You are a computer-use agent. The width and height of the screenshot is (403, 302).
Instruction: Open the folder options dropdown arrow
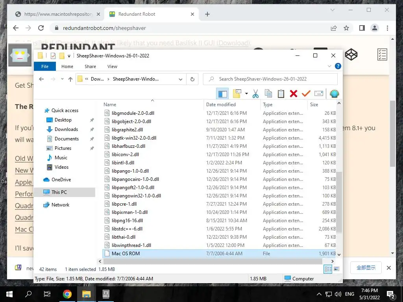point(246,94)
